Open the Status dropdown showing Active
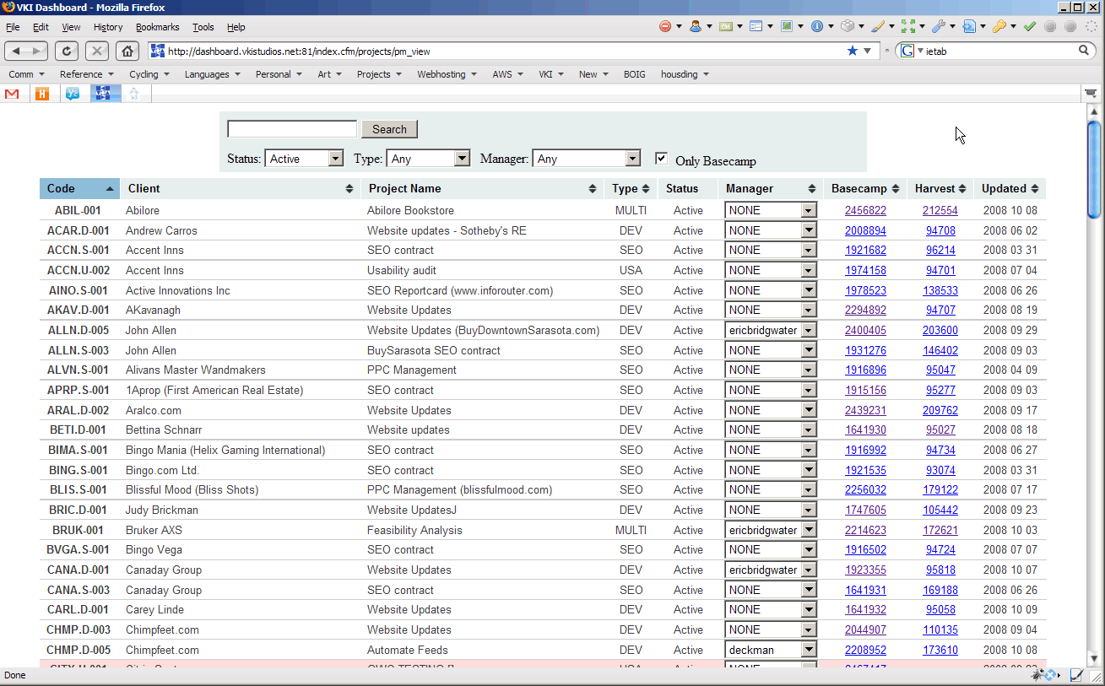 click(304, 159)
